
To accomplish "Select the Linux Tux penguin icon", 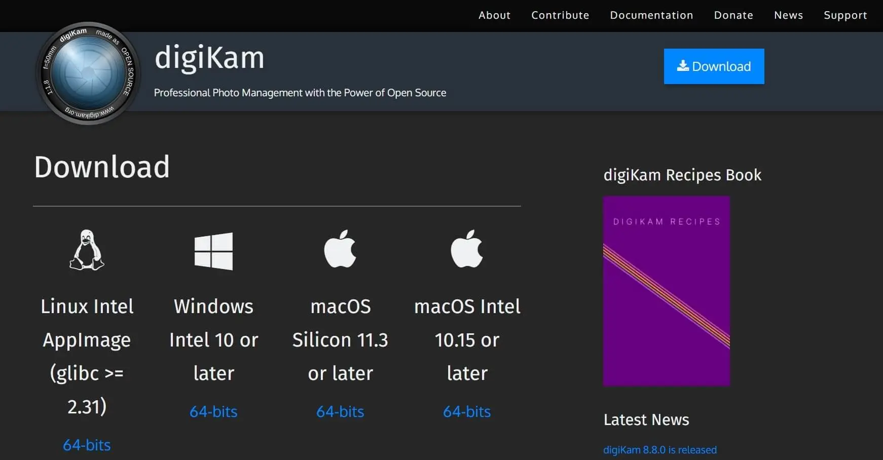I will click(87, 251).
